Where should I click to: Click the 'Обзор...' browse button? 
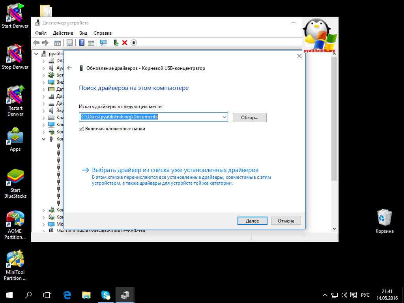click(x=249, y=118)
